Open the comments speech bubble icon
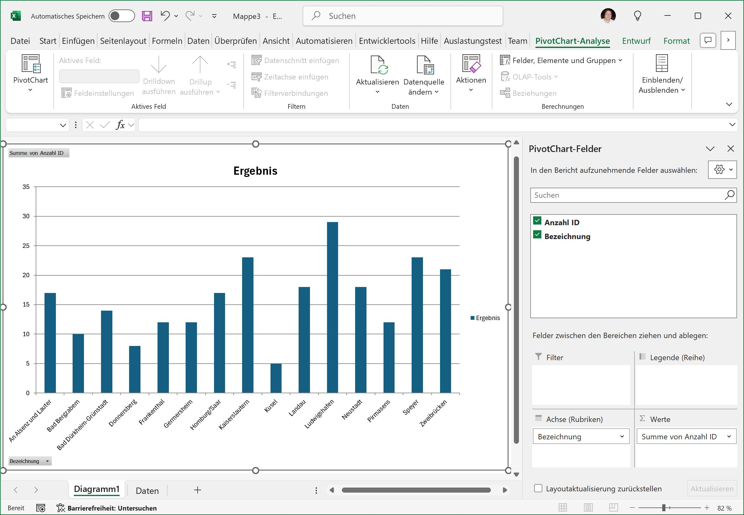The image size is (744, 515). [x=708, y=40]
